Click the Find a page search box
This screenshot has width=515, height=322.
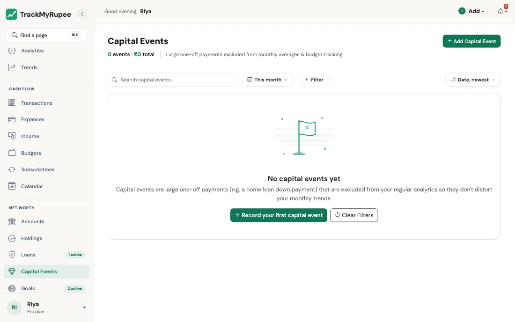coord(46,35)
